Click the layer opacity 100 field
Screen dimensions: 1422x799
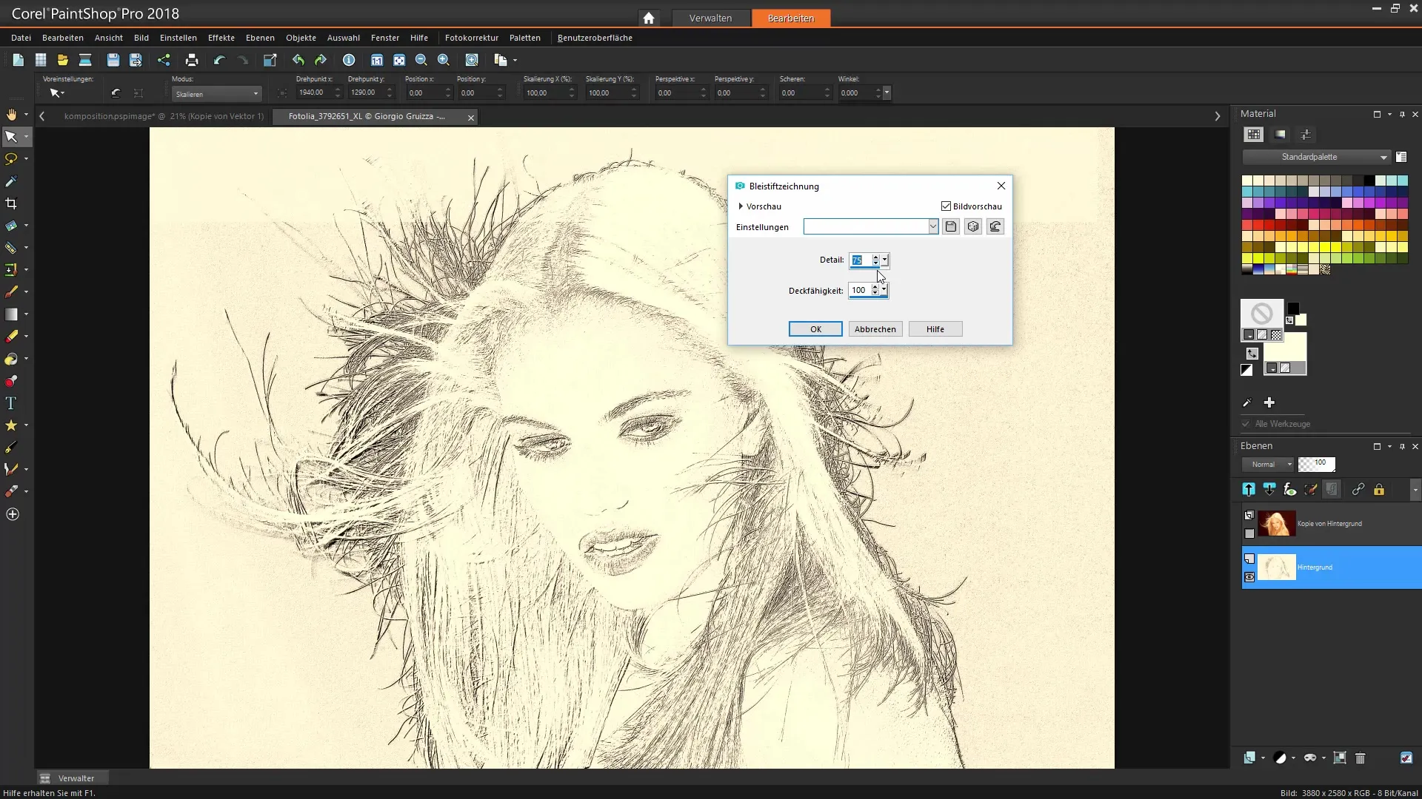coord(1317,464)
